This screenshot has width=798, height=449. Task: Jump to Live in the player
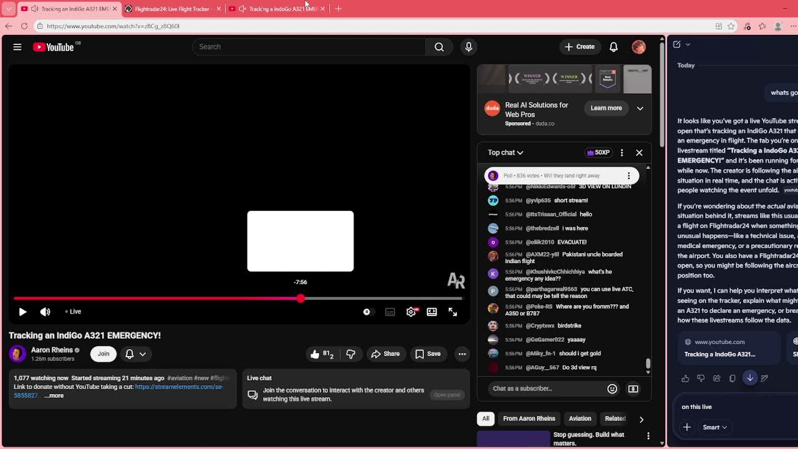pos(73,312)
